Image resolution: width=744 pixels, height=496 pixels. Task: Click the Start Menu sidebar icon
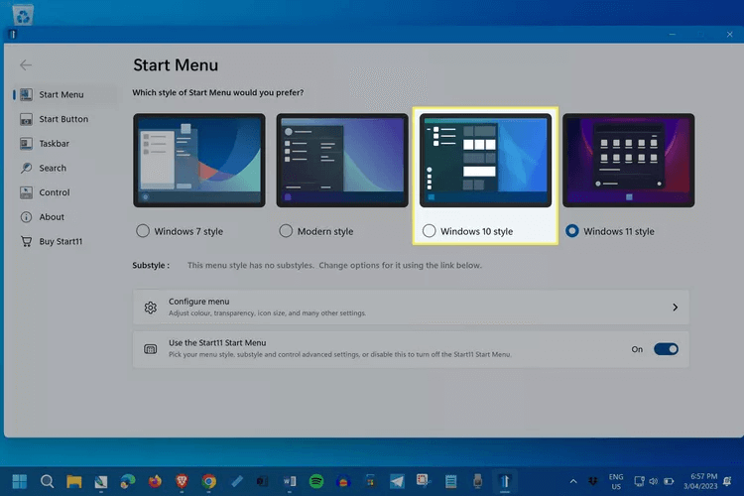coord(26,94)
